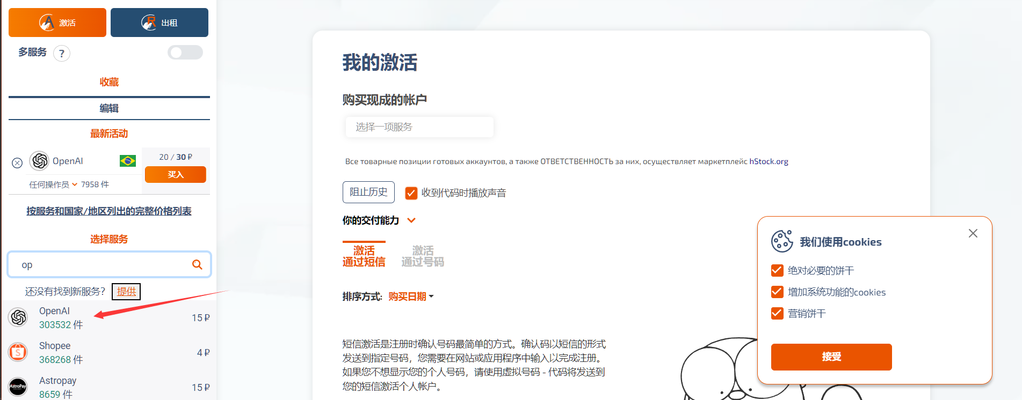Click the search magnifier icon
The width and height of the screenshot is (1022, 400).
click(x=197, y=264)
